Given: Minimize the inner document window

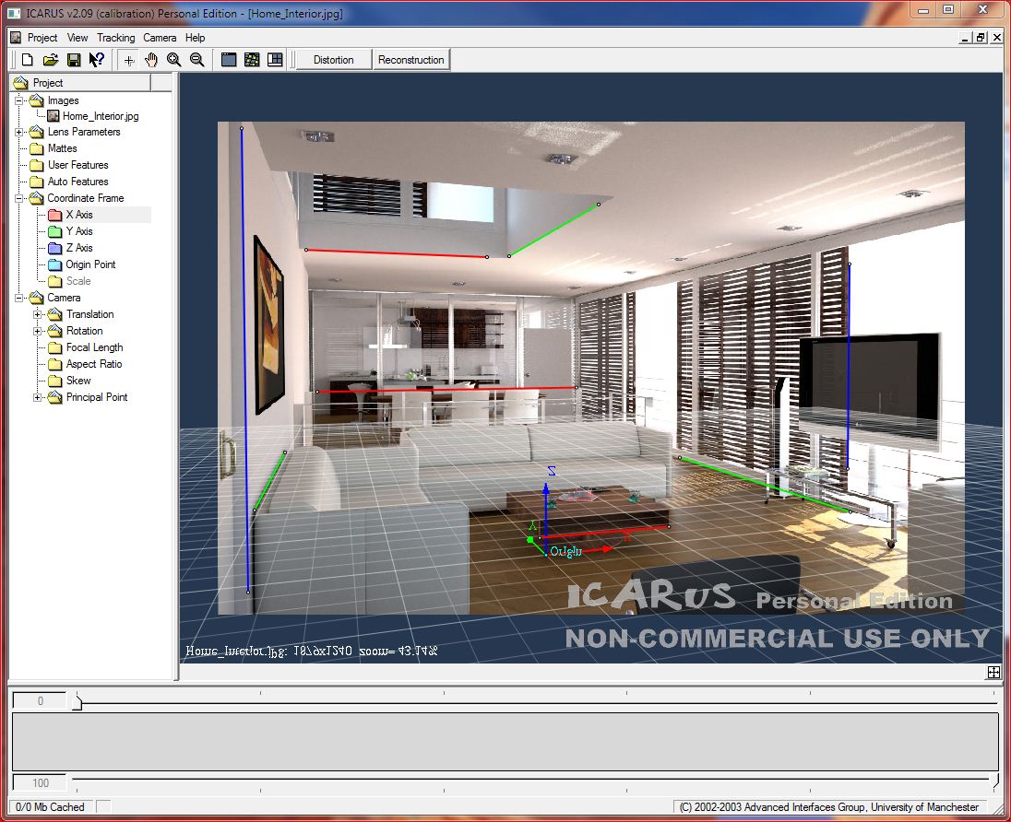Looking at the screenshot, I should 965,38.
